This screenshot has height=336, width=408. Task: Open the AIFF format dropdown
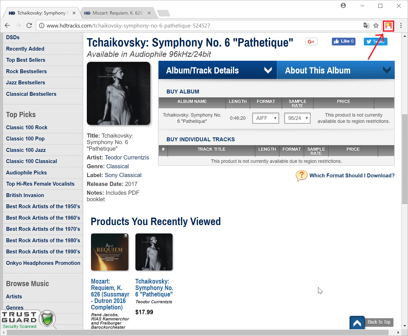tap(266, 118)
